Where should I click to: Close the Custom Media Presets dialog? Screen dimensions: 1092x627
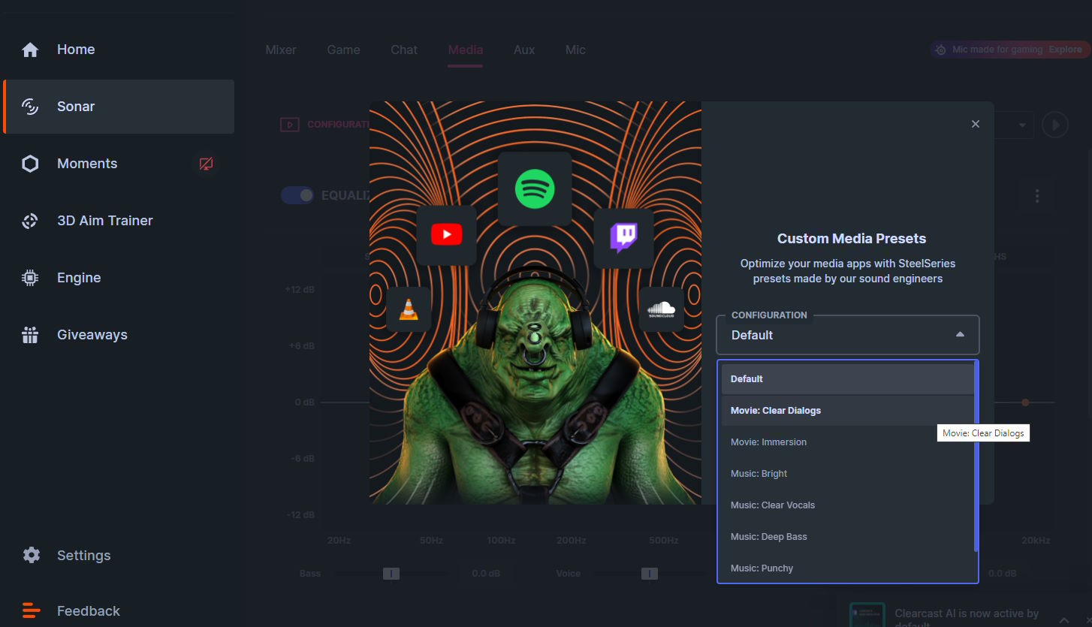coord(976,124)
